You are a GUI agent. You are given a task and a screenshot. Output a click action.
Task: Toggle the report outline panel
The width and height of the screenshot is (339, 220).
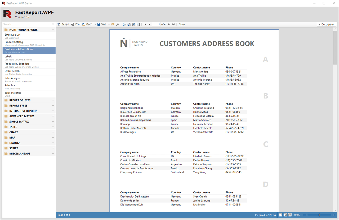[x=124, y=24]
